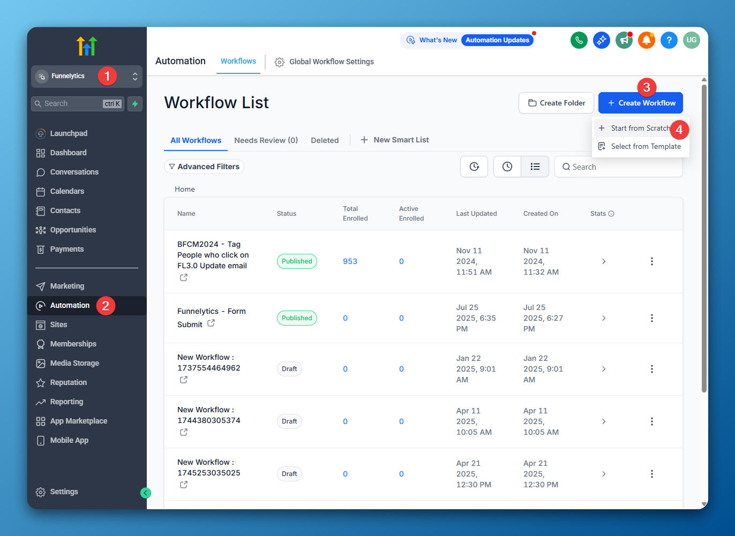The width and height of the screenshot is (735, 536).
Task: Open Global Workflow Settings
Action: point(324,62)
